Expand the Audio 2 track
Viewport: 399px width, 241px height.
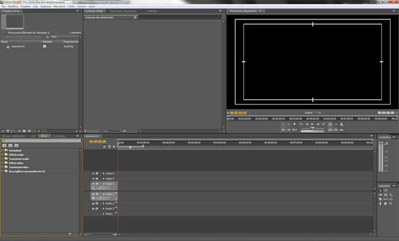(x=104, y=203)
